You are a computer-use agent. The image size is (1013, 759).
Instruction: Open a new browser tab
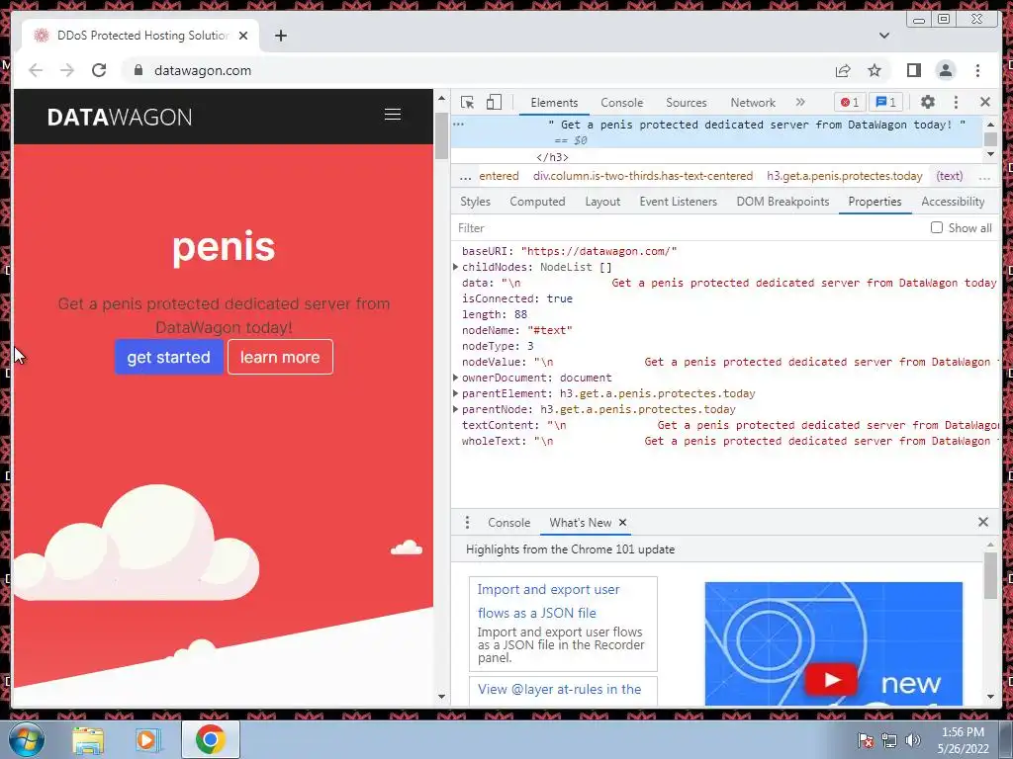(x=280, y=36)
